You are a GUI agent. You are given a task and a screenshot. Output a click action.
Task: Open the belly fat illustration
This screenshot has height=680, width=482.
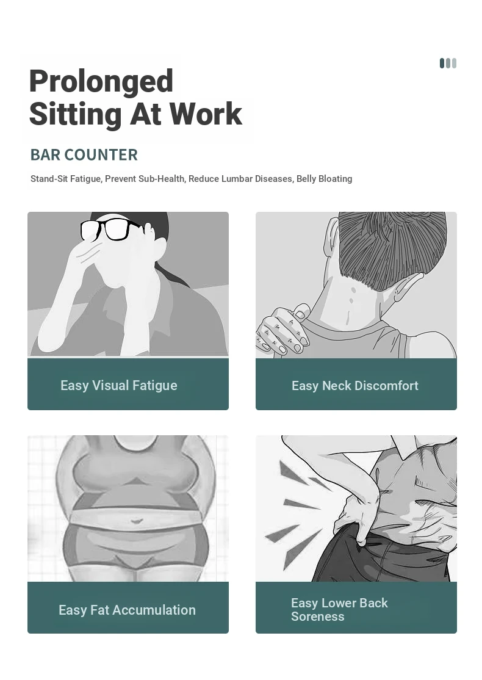coord(128,508)
